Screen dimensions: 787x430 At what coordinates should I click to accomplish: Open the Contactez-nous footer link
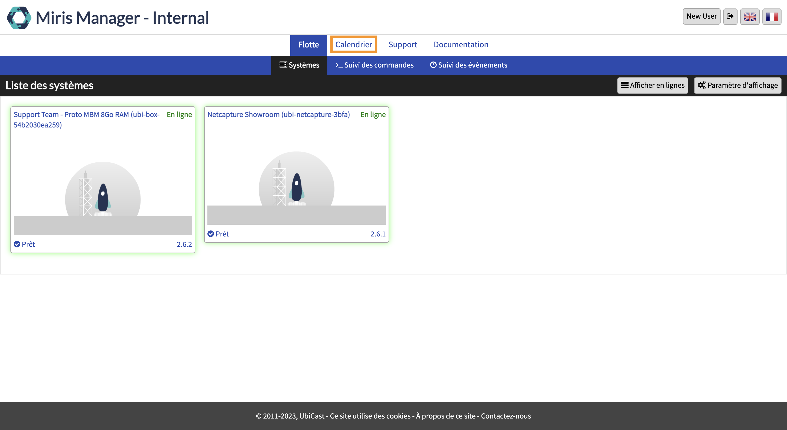coord(506,416)
